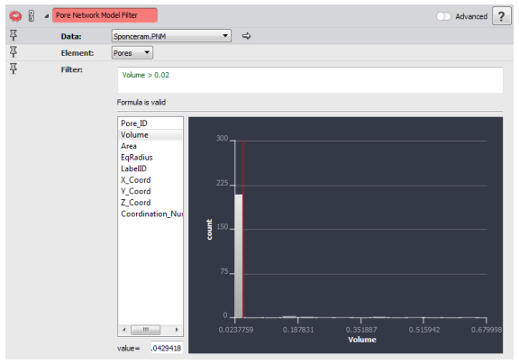Viewport: 519px width, 364px height.
Task: Click the arrow icon next to Sponceram.PNM
Action: [246, 36]
